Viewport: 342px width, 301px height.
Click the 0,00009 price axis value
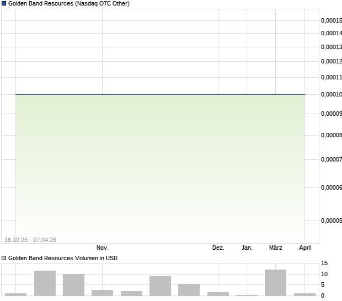tap(332, 114)
